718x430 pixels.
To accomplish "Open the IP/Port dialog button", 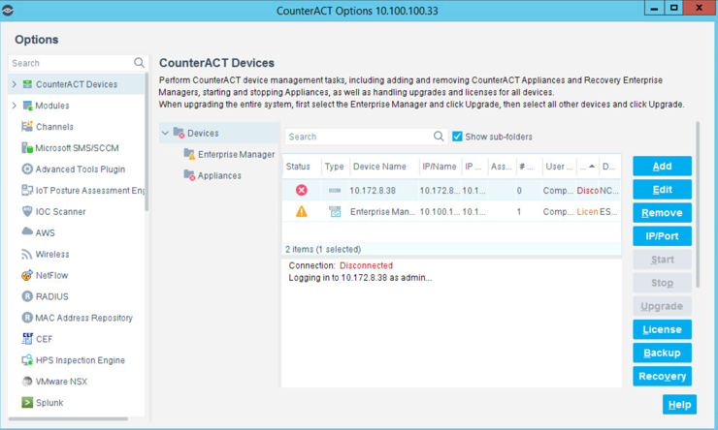I will (662, 235).
